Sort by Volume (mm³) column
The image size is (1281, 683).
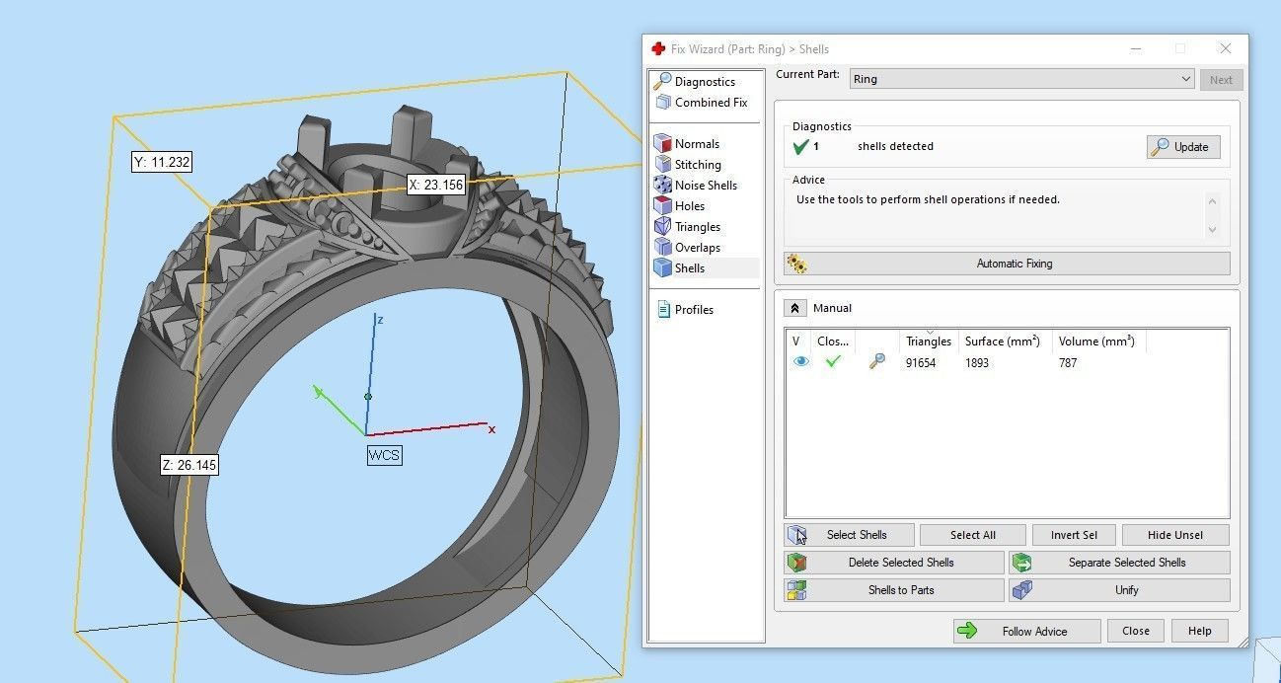click(x=1098, y=341)
